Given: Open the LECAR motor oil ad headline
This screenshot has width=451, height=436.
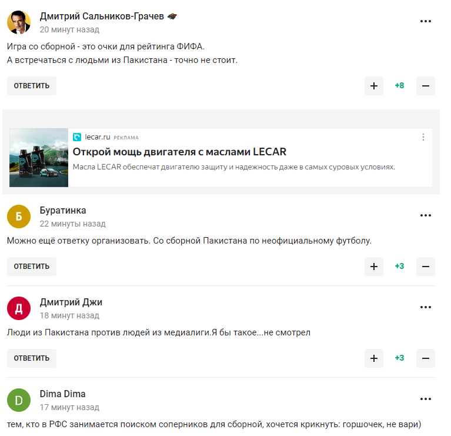Looking at the screenshot, I should point(179,152).
